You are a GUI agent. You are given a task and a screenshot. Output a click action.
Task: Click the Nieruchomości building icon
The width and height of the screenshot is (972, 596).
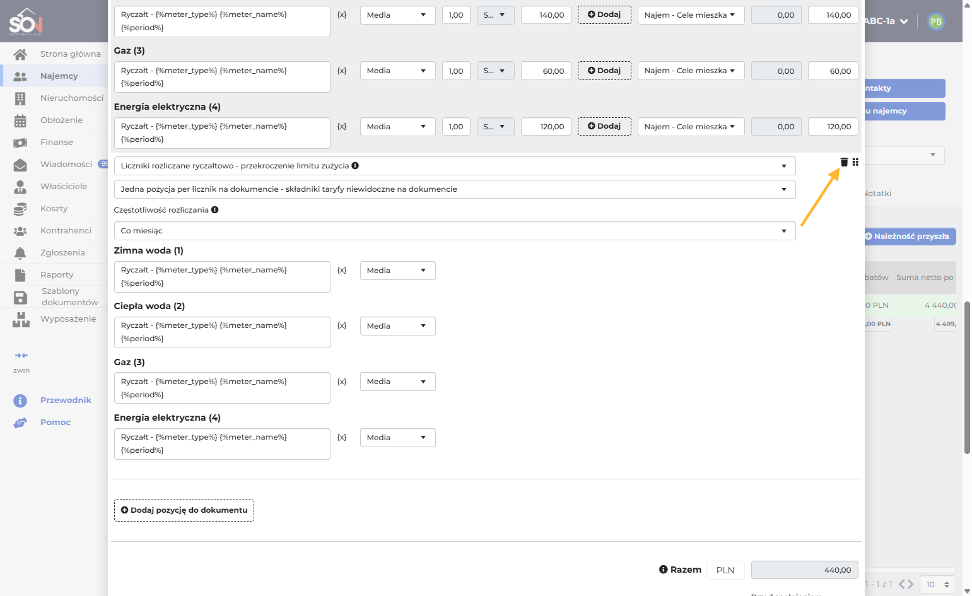click(20, 98)
